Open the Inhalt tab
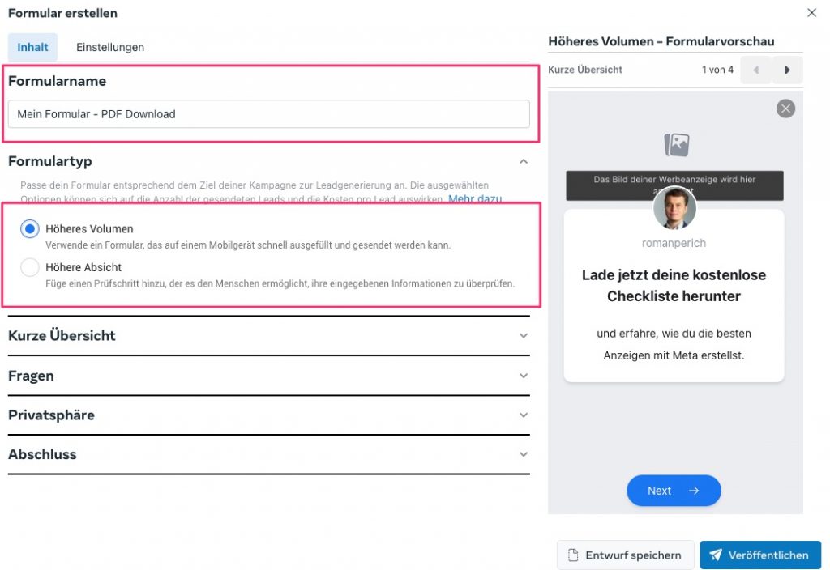Viewport: 830px width, 570px height. (x=32, y=47)
